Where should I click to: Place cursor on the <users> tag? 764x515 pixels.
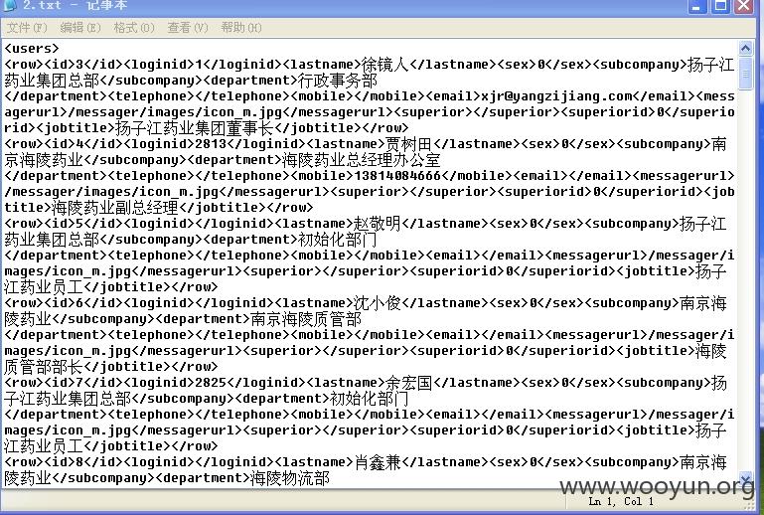(x=32, y=49)
